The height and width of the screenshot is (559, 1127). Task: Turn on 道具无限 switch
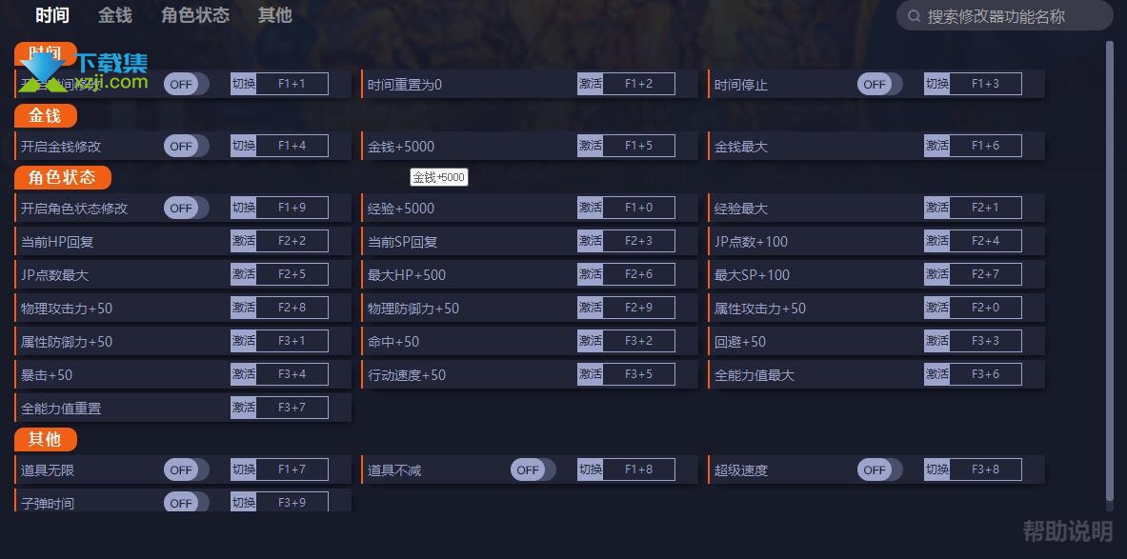(x=186, y=469)
